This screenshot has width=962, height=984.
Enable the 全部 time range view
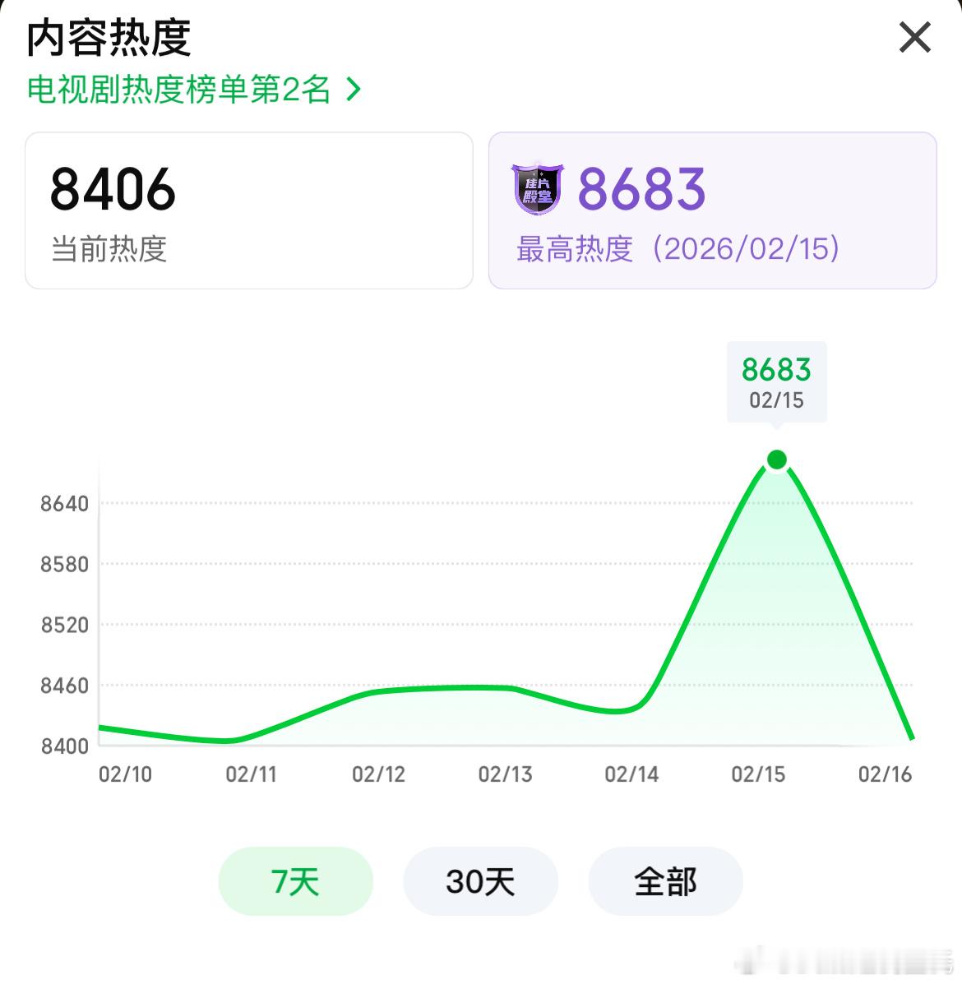(665, 880)
